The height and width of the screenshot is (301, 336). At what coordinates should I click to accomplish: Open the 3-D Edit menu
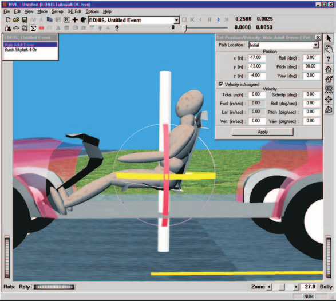point(74,11)
